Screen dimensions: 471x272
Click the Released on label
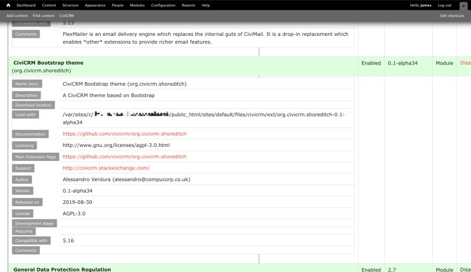point(27,202)
